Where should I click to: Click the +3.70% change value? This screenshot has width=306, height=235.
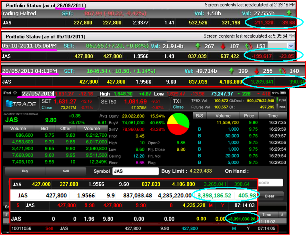point(76,122)
